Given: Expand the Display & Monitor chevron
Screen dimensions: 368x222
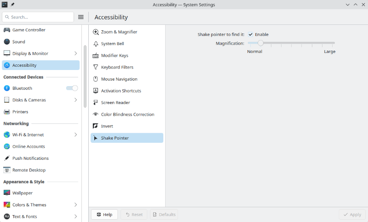Looking at the screenshot, I should [x=75, y=53].
